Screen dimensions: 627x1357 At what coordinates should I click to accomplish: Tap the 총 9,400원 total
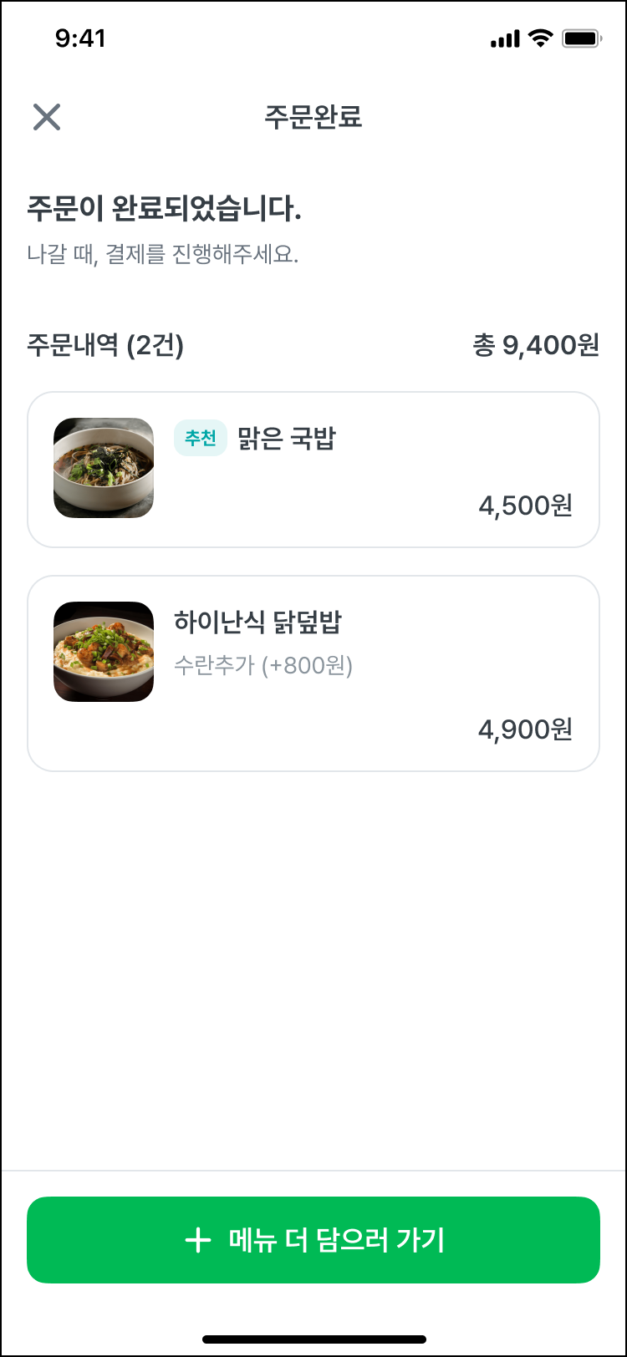537,345
